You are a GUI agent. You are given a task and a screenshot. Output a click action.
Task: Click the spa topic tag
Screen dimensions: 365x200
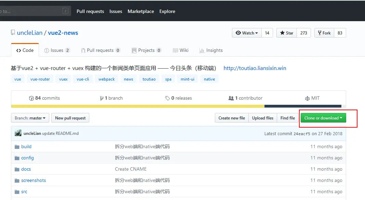(168, 79)
